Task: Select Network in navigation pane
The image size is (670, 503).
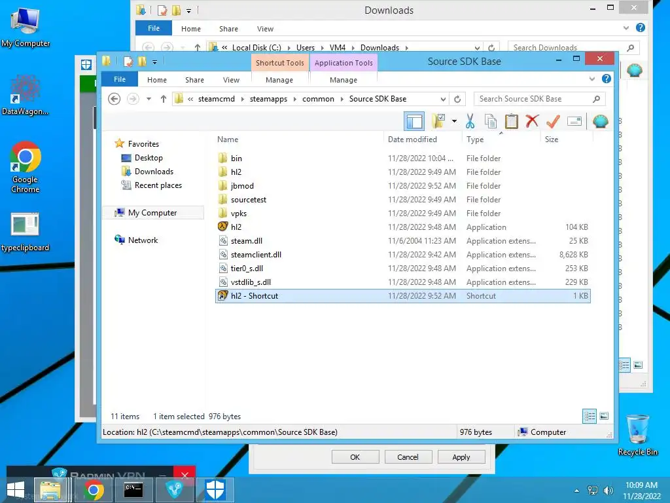Action: pos(143,240)
